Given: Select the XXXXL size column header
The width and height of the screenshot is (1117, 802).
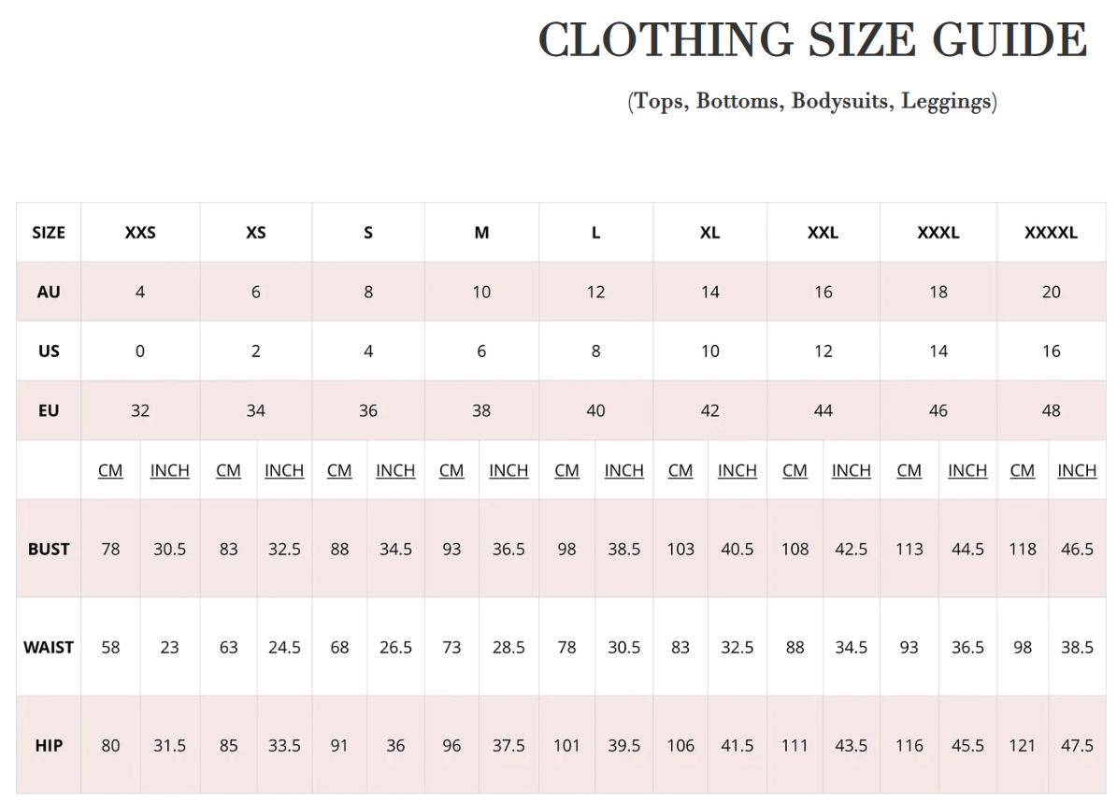Looking at the screenshot, I should (1051, 233).
